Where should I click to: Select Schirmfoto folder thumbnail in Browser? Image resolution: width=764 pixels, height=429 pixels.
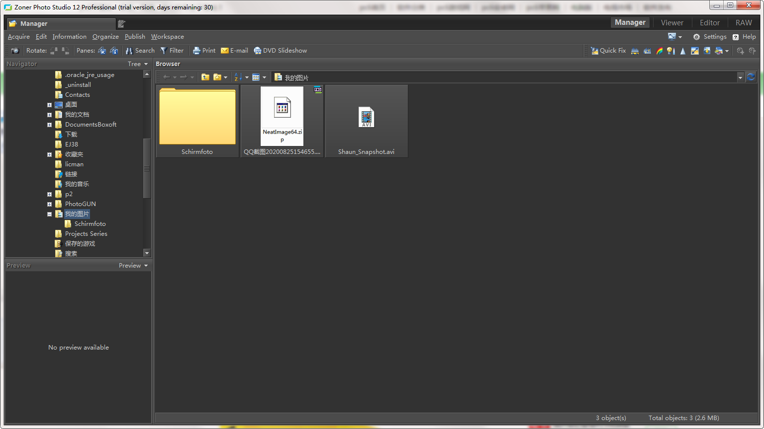(x=197, y=121)
